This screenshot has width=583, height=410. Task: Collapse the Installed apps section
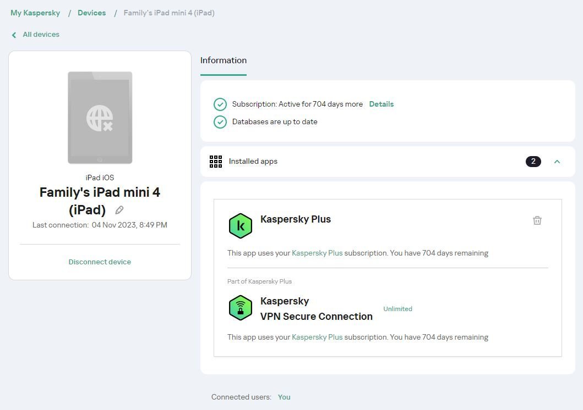pyautogui.click(x=557, y=162)
